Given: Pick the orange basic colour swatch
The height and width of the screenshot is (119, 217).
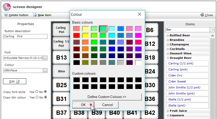Looking at the screenshot, I should [85, 49].
